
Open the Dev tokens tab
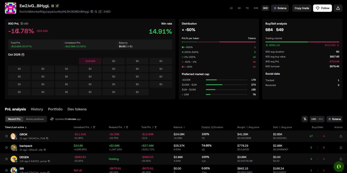[77, 109]
